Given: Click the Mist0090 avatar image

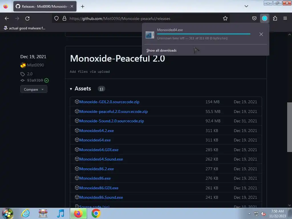Looking at the screenshot, I should 23,65.
